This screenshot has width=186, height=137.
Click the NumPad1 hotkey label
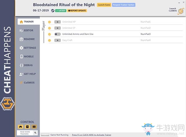point(146,22)
